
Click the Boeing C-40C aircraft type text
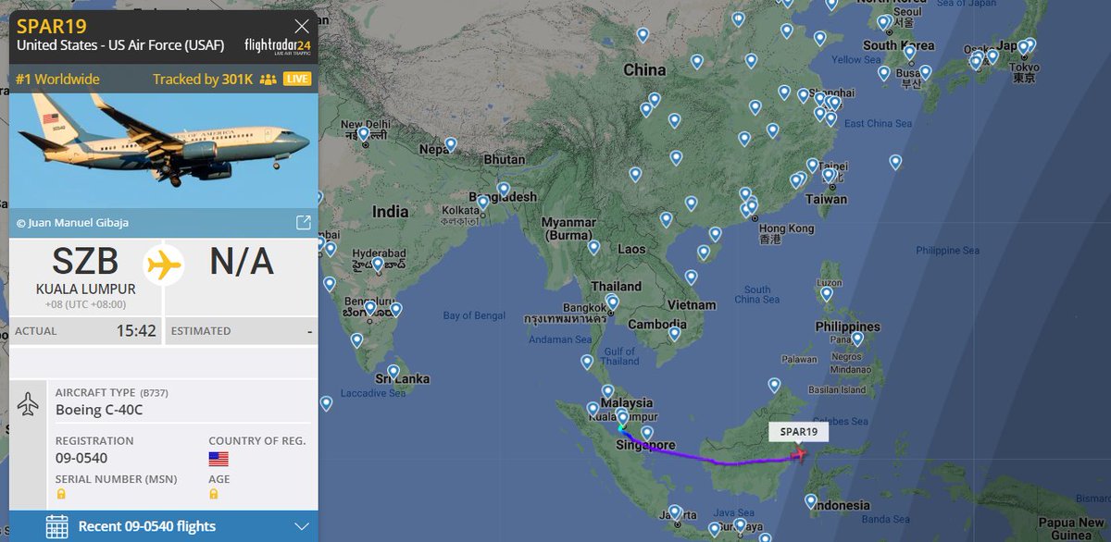[x=99, y=410]
